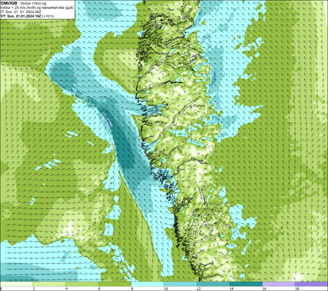
Task: Click the legend scale label "12"
Action: coord(198,289)
